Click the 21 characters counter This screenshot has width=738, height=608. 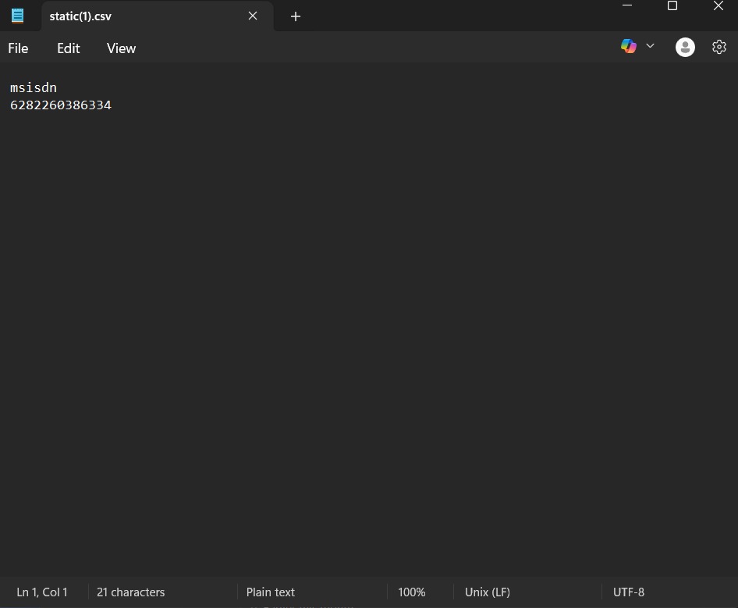(x=130, y=592)
